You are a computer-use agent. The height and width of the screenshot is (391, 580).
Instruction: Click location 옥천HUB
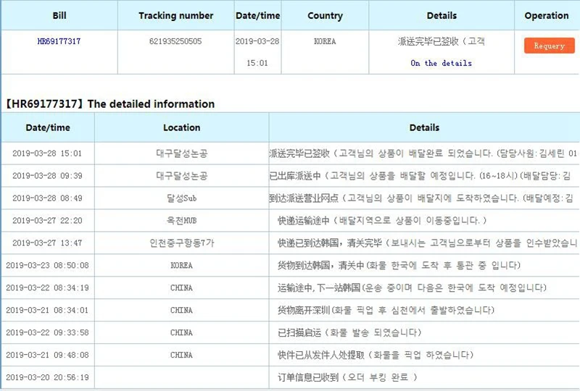coord(182,221)
